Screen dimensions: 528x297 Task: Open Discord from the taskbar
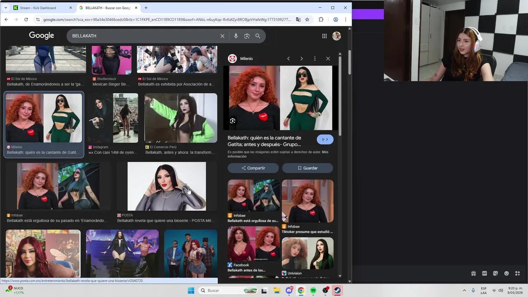289,290
